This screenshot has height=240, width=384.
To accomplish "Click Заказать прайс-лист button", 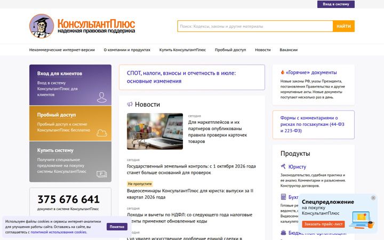I will 323,224.
